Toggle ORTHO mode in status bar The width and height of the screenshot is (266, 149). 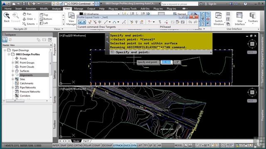79,145
